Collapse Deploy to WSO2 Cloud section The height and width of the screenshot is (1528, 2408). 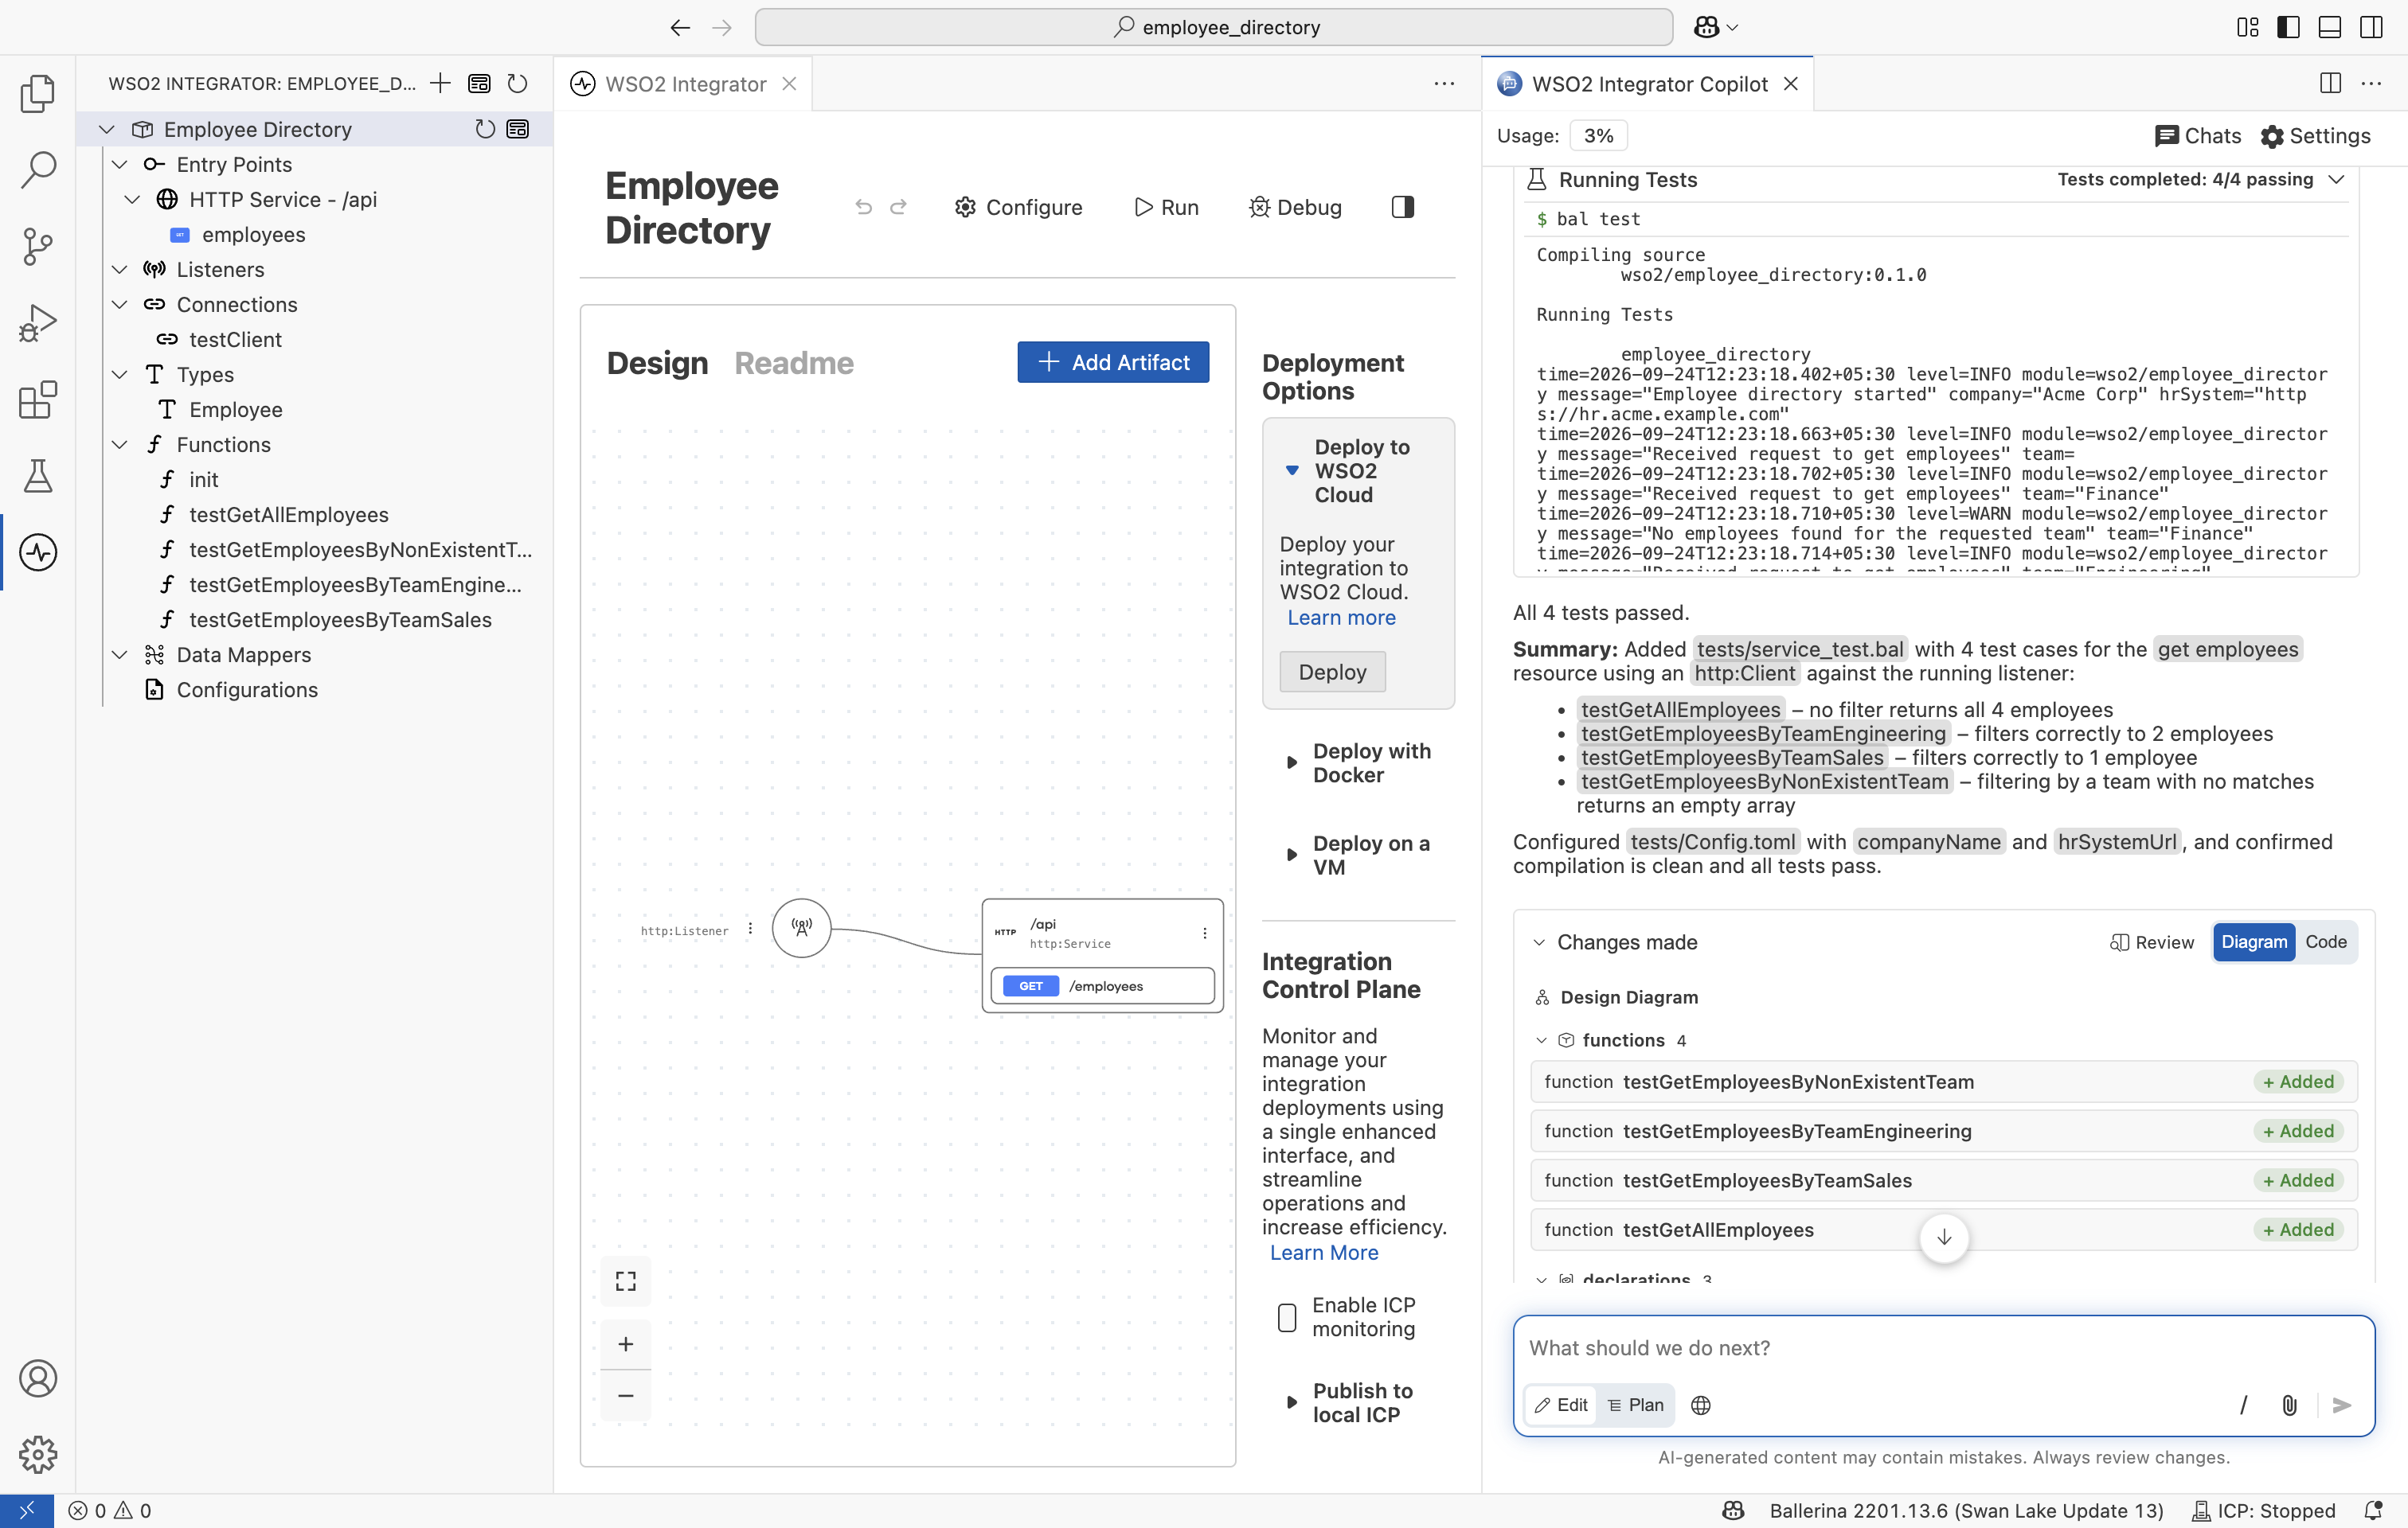[x=1292, y=470]
